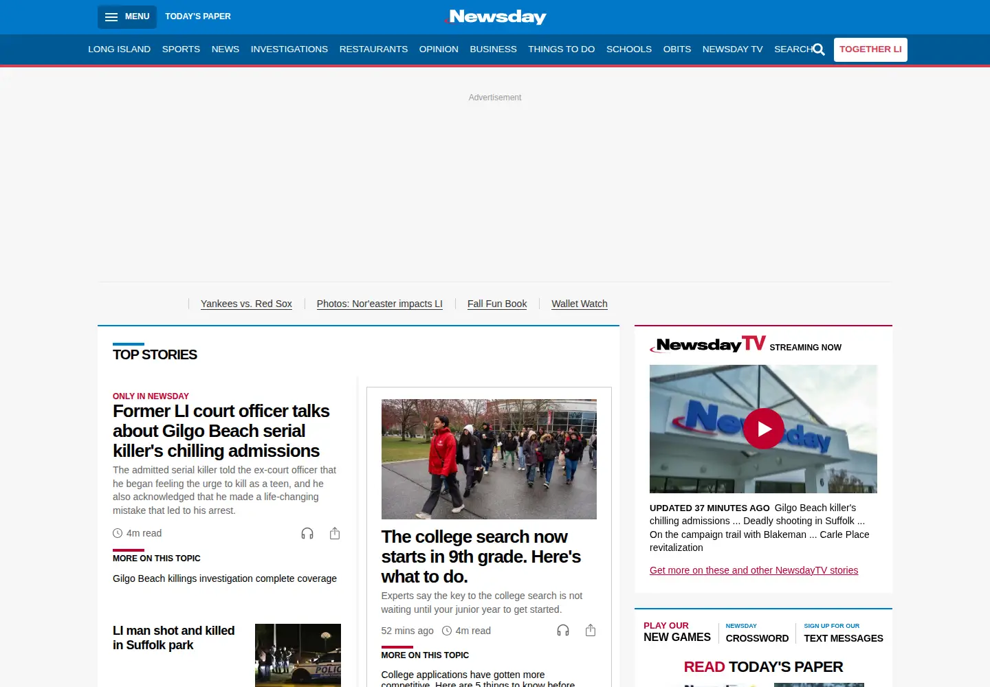This screenshot has height=687, width=990.
Task: Open college applications more competitive link
Action: tap(478, 679)
